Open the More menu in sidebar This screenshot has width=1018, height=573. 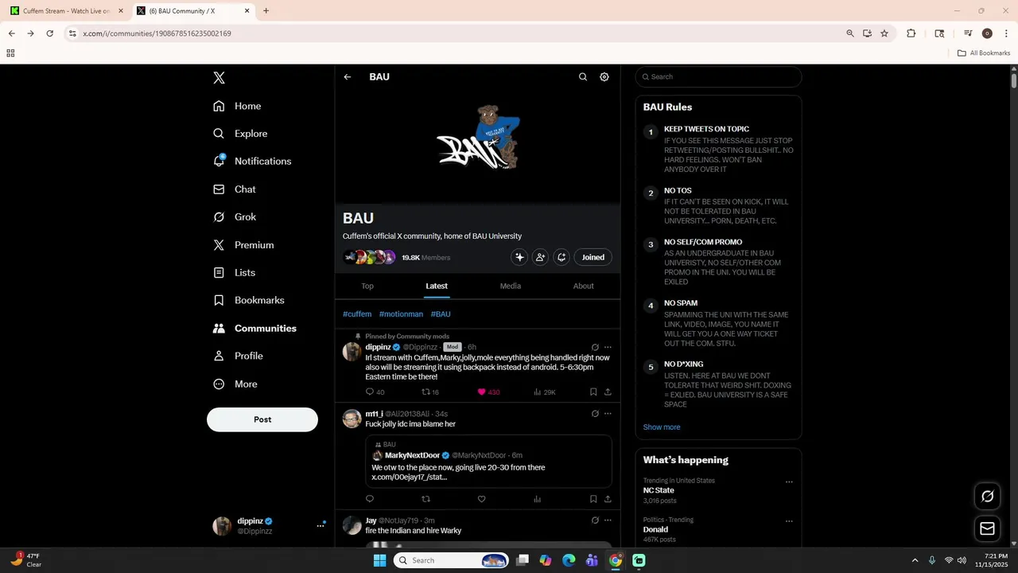point(235,384)
